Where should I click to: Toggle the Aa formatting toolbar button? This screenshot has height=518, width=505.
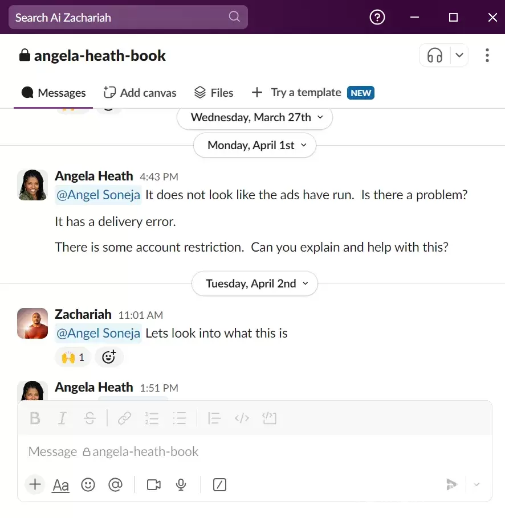pyautogui.click(x=61, y=485)
